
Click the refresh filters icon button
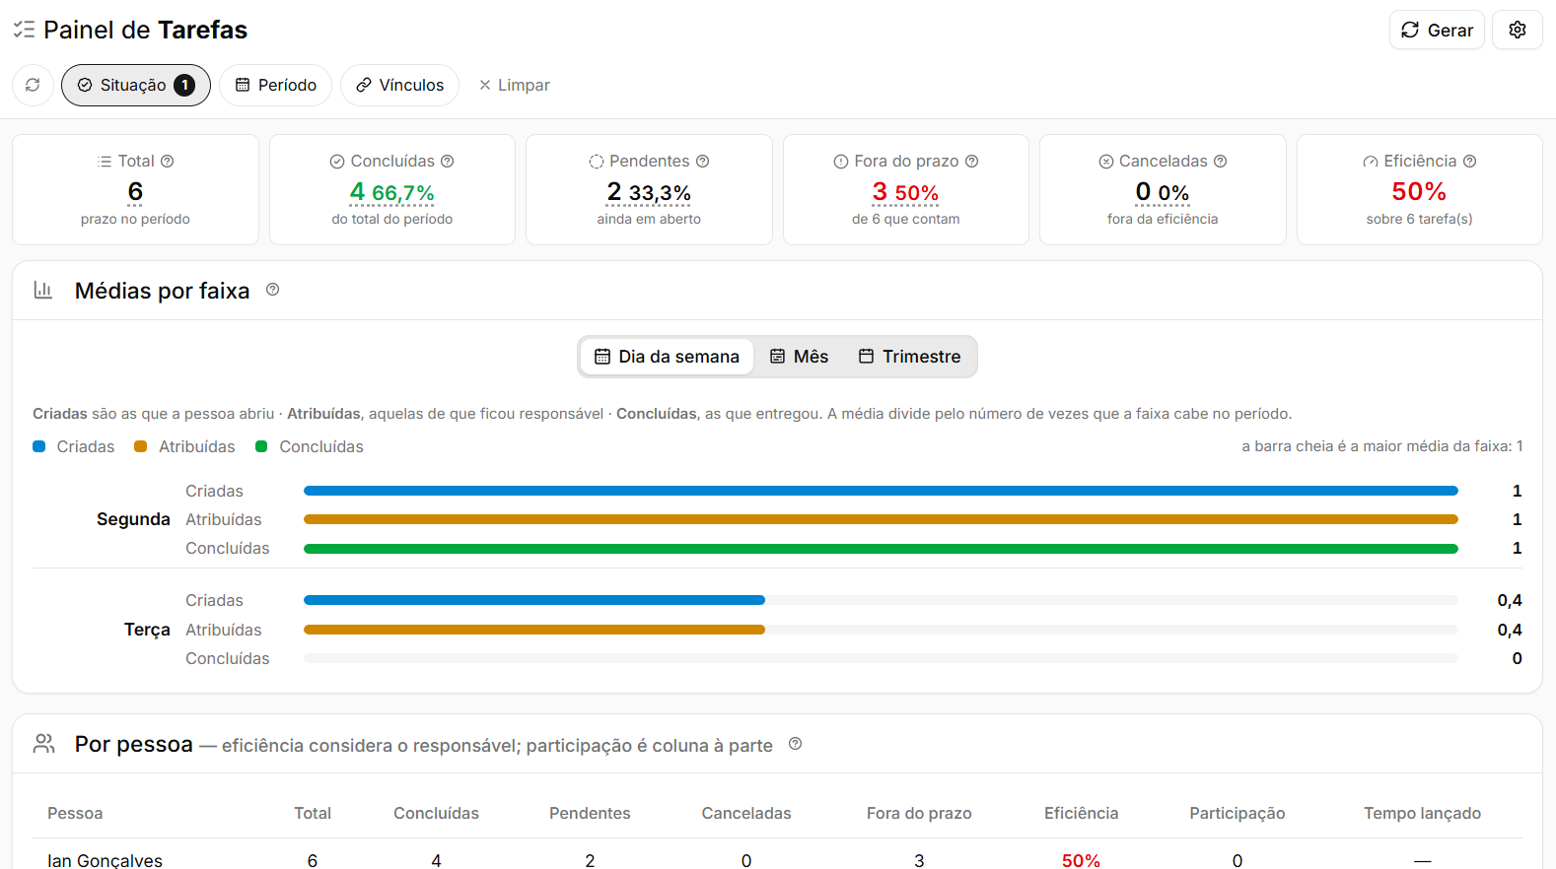click(33, 85)
